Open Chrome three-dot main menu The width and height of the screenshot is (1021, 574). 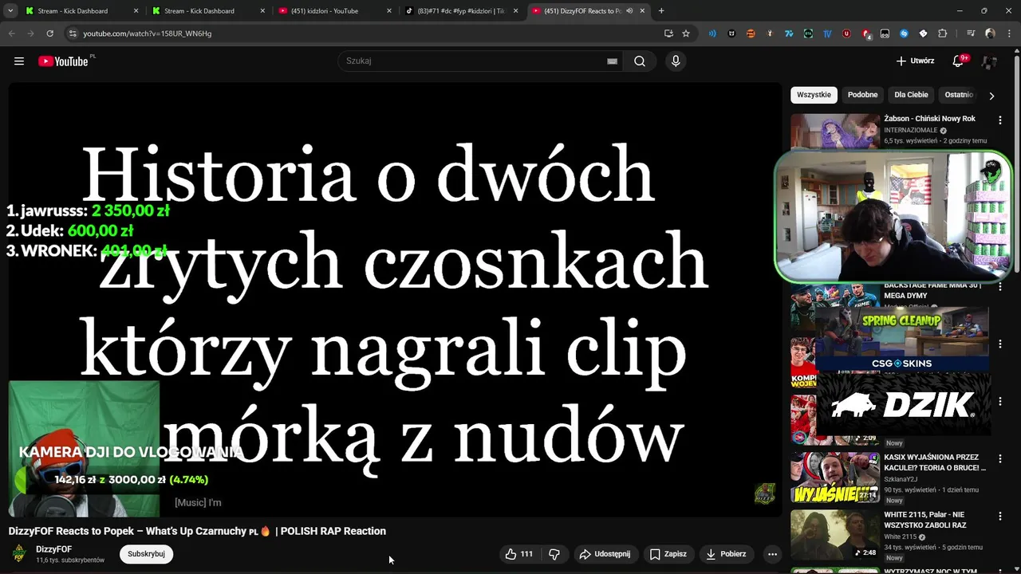click(1009, 33)
